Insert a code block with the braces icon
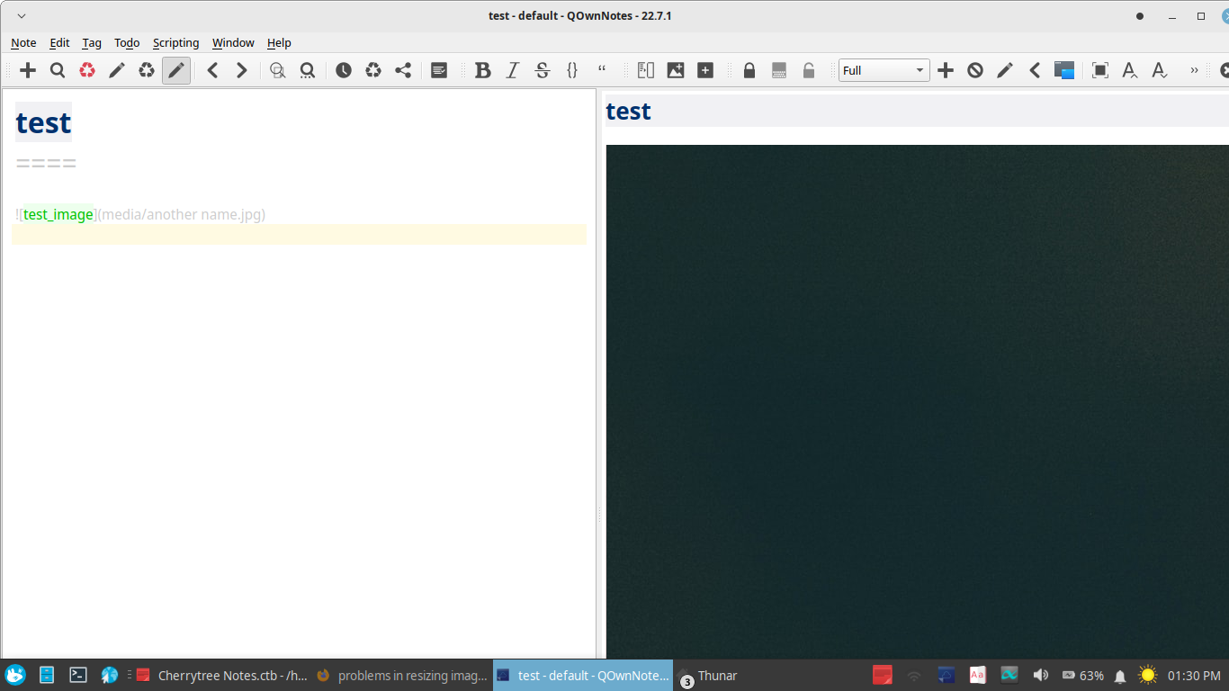Screen dimensions: 1229x691 point(572,70)
